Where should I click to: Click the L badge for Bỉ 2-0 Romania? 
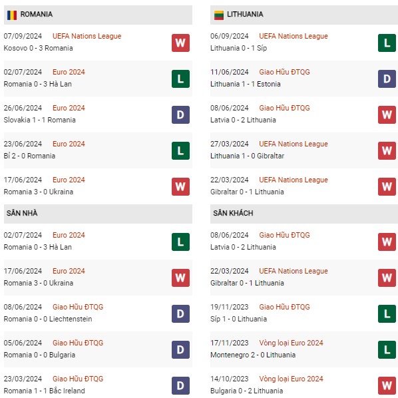tap(180, 151)
